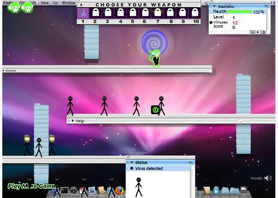Click the blue orb icon in dock
This screenshot has width=278, height=198.
pos(216,191)
